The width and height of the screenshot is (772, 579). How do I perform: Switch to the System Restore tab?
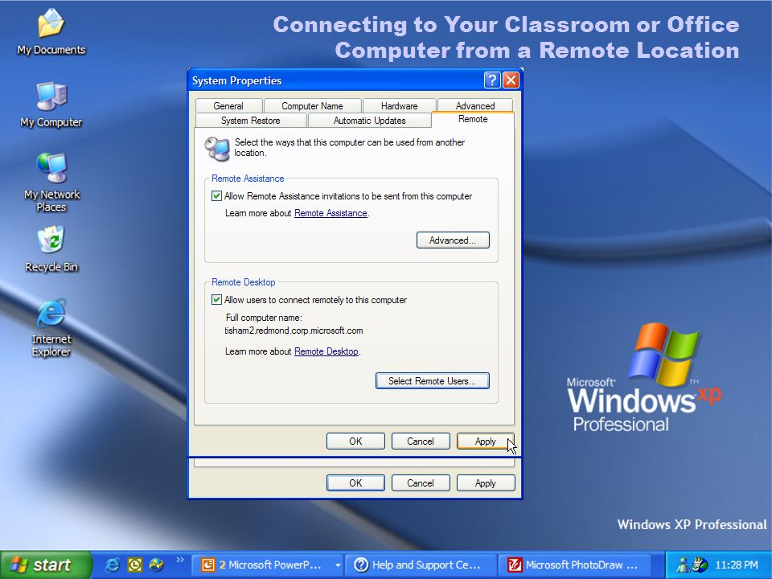(x=251, y=121)
